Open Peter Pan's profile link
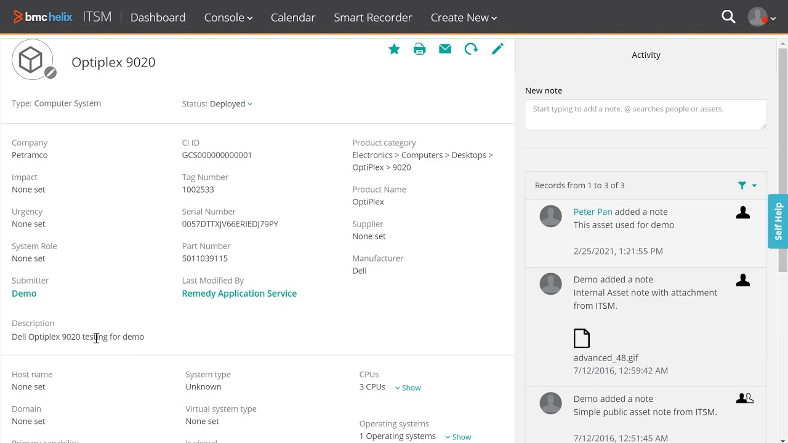The height and width of the screenshot is (443, 788). (593, 212)
